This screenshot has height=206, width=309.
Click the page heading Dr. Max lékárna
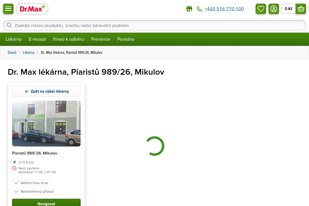point(86,72)
